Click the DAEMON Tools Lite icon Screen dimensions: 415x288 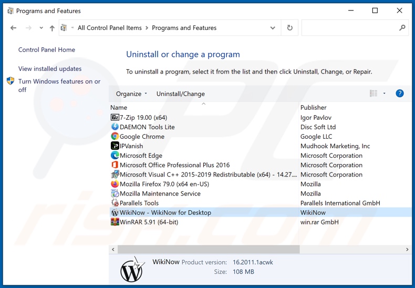click(x=115, y=127)
